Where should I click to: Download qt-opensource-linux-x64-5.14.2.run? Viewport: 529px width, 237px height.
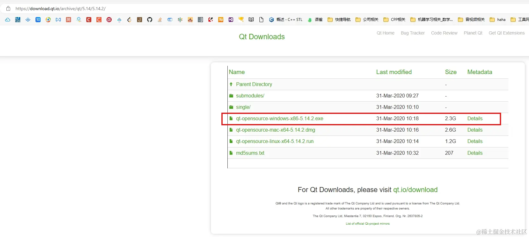(275, 141)
